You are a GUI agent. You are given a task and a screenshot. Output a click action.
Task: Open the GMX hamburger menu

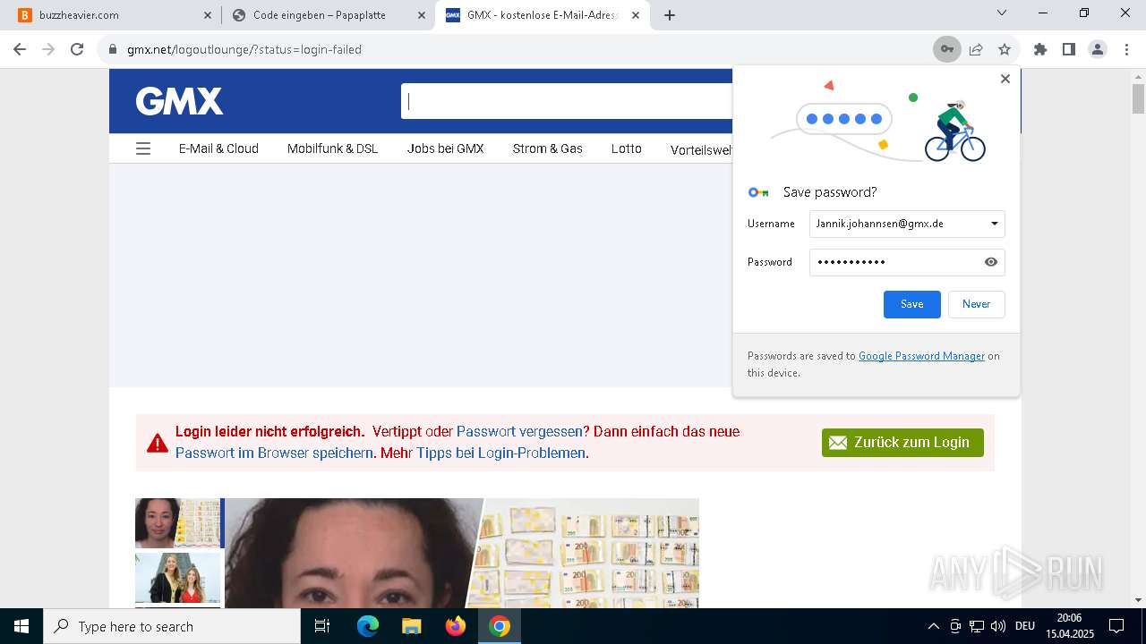[143, 148]
